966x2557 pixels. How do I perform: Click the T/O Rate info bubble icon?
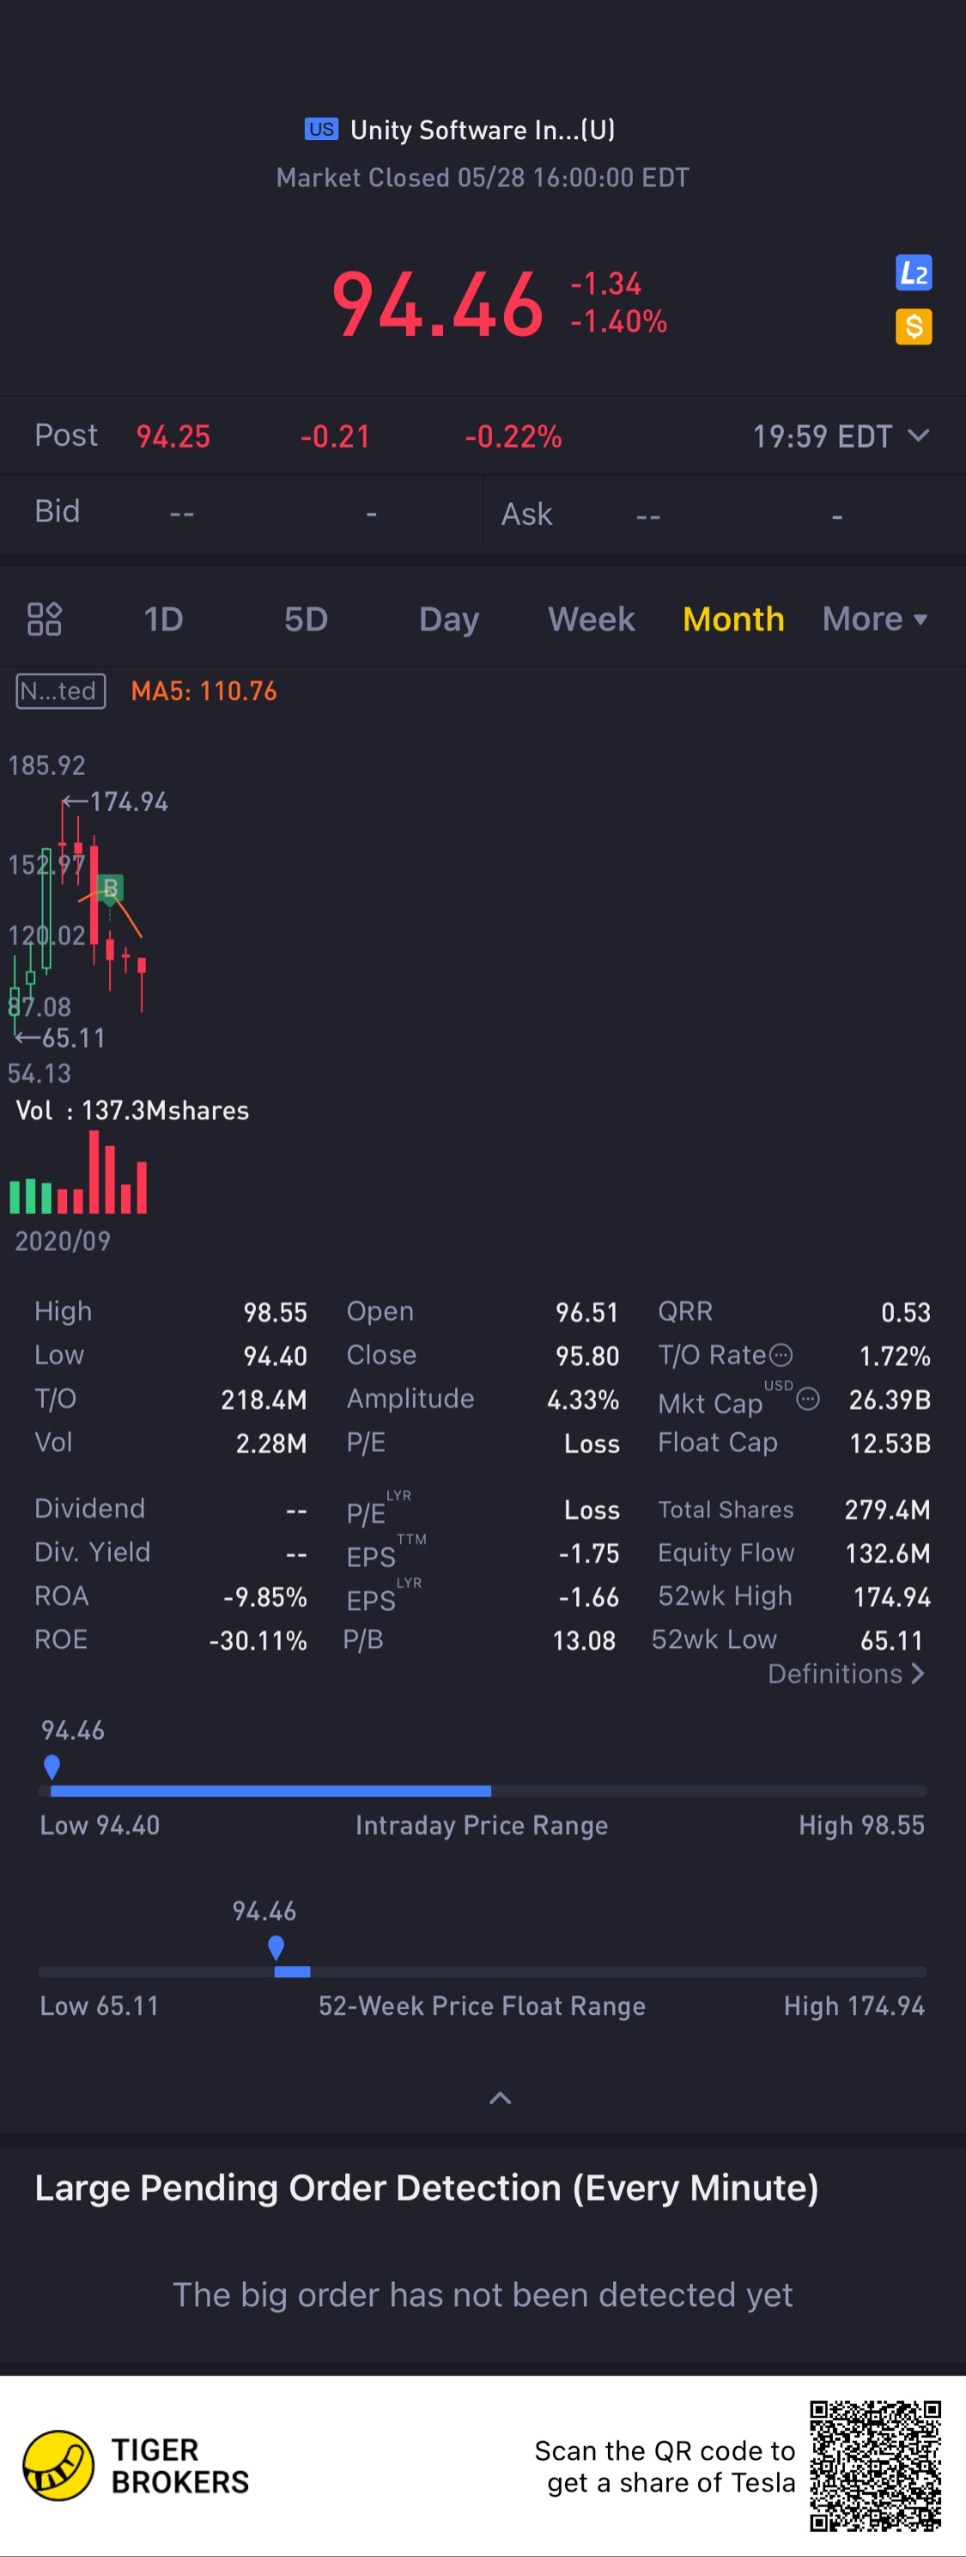(781, 1355)
